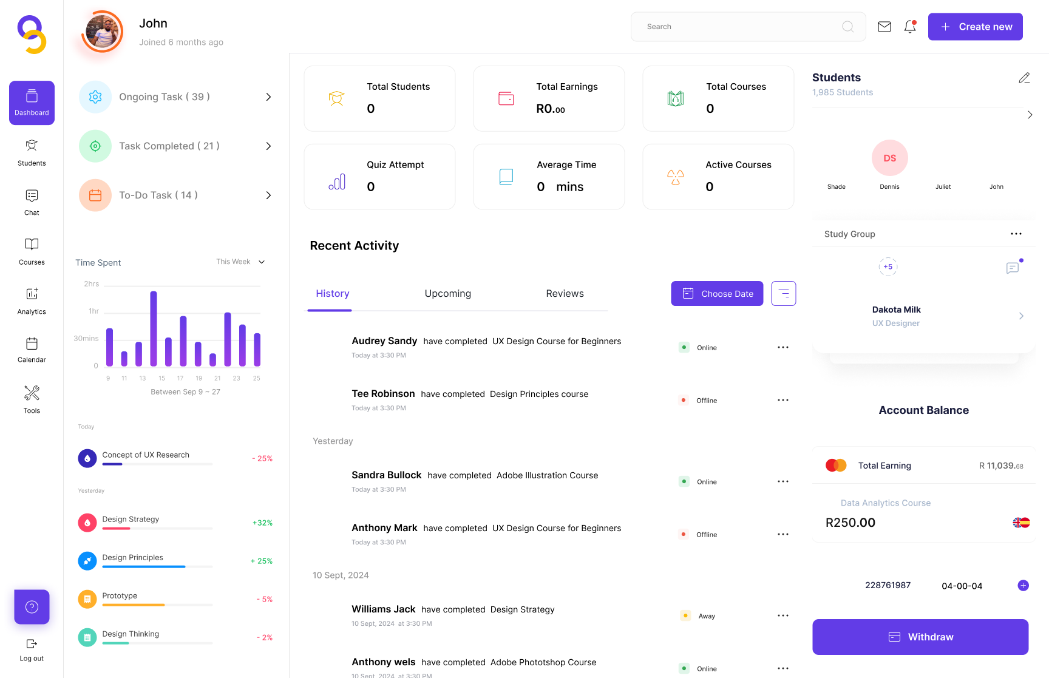Click the help question mark button

[32, 607]
